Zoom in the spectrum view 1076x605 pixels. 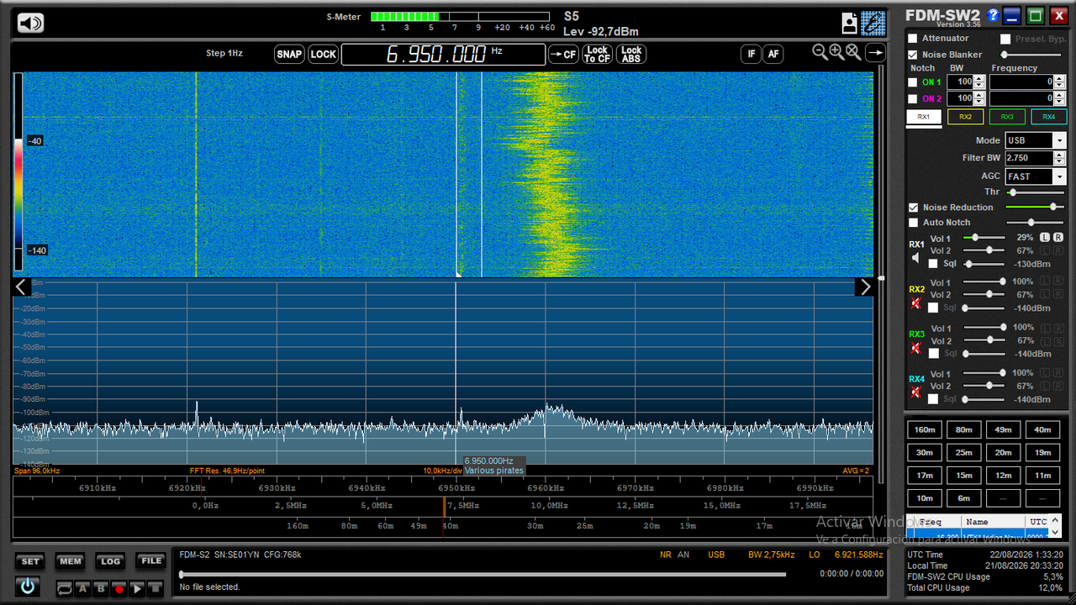[x=837, y=52]
